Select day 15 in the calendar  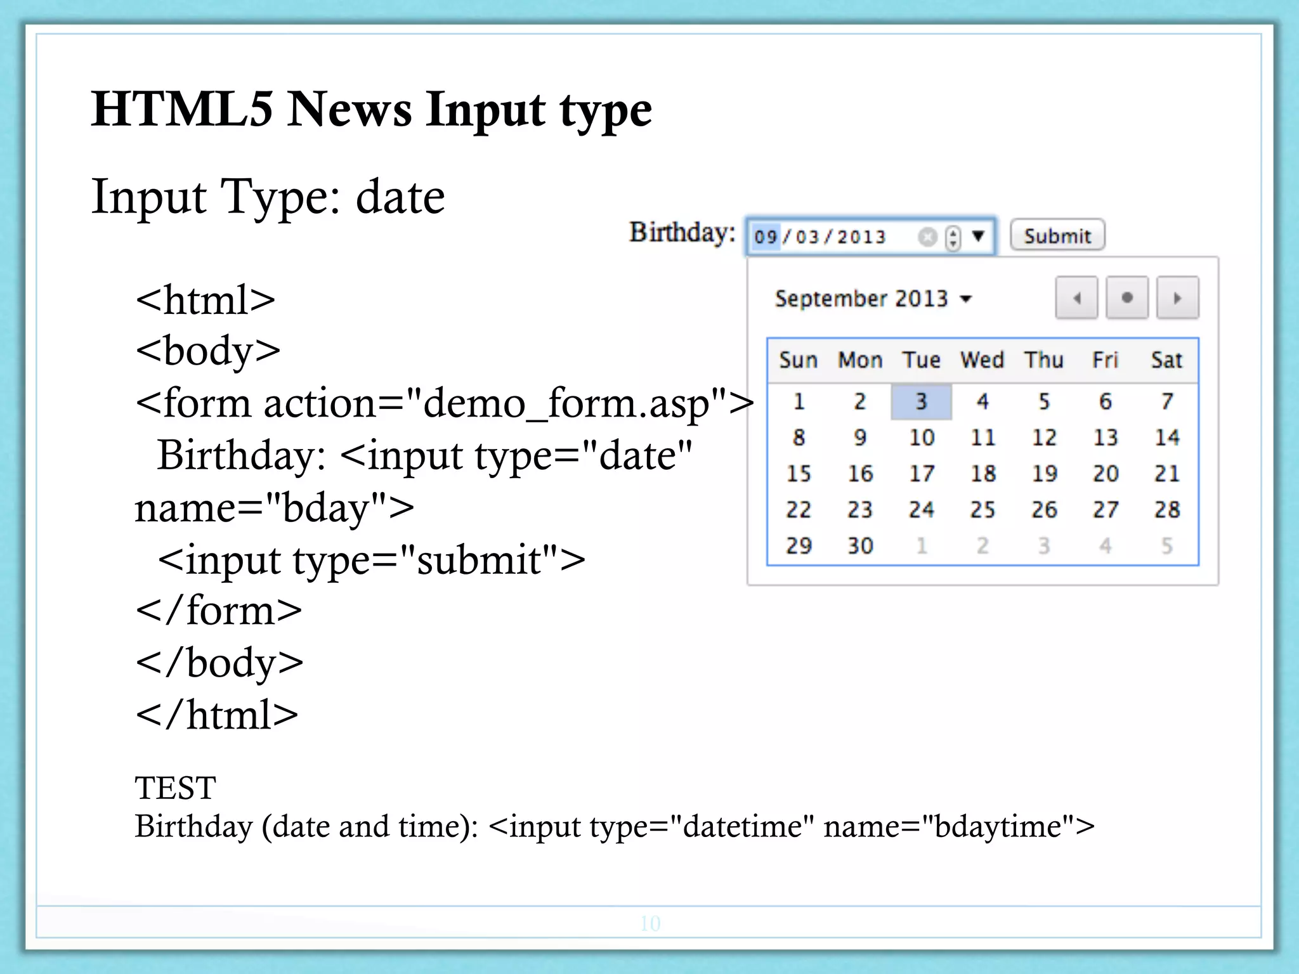click(x=799, y=474)
